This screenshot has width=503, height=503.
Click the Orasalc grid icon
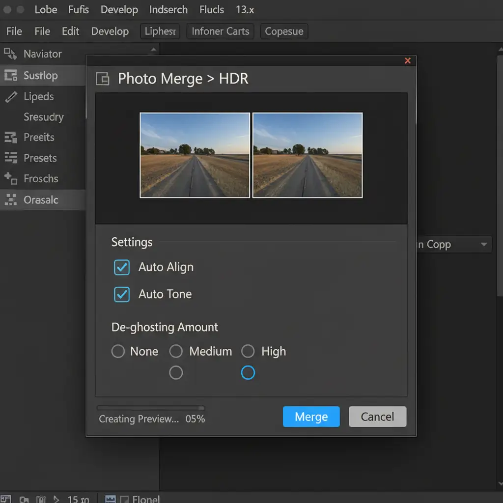point(10,200)
